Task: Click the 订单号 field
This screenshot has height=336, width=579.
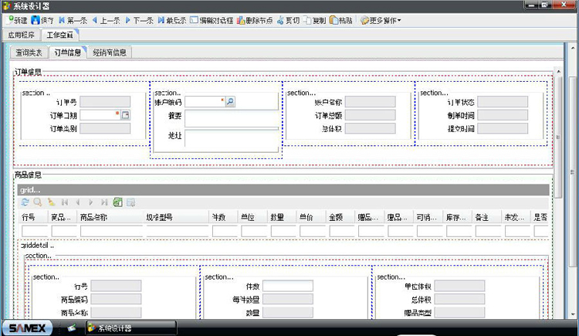Action: point(105,102)
